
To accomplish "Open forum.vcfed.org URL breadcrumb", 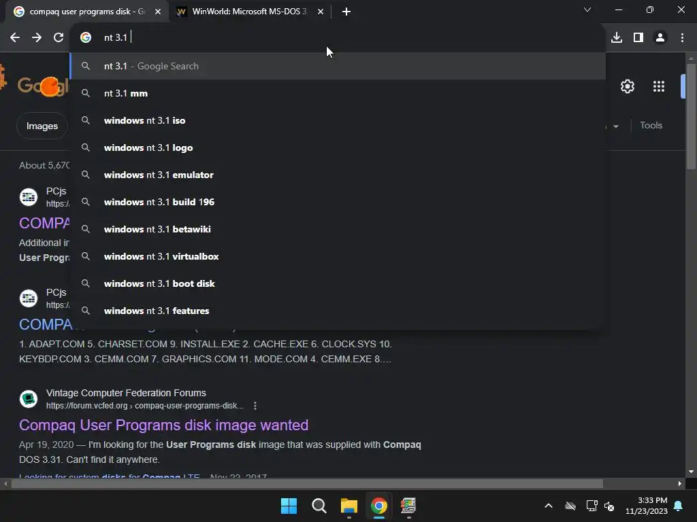I will point(145,406).
